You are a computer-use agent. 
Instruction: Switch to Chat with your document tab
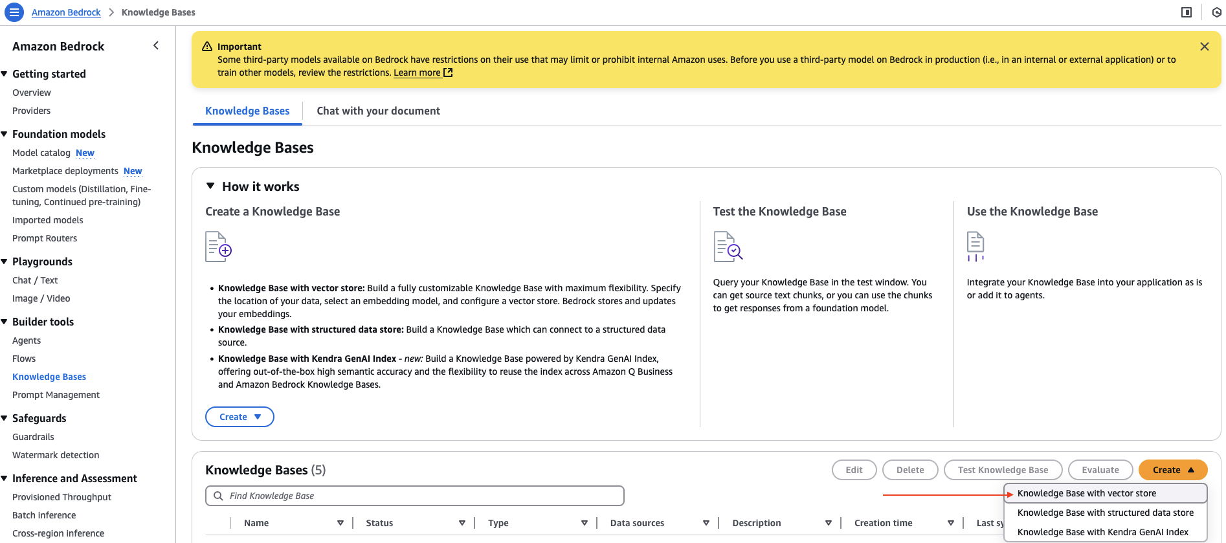(378, 111)
